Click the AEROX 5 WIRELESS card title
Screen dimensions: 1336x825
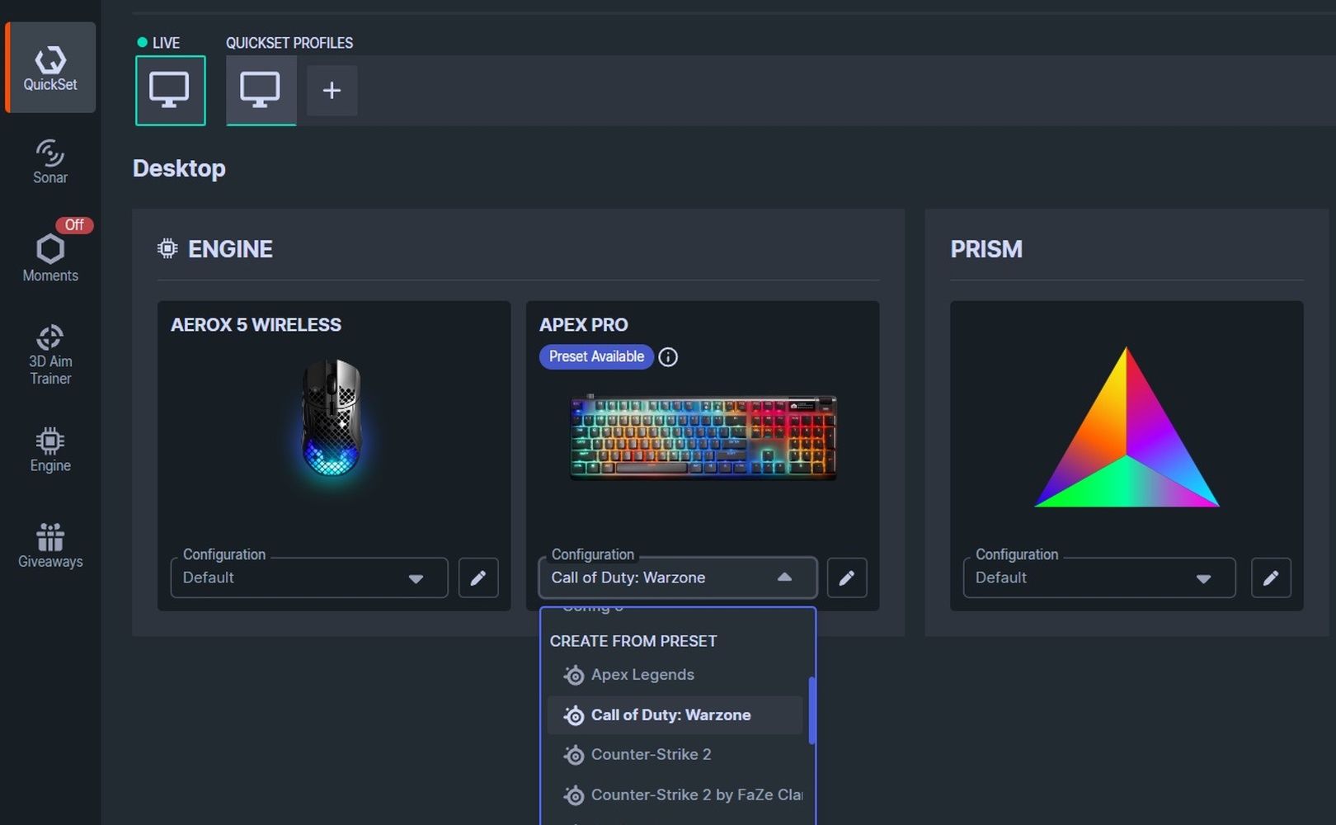coord(256,325)
